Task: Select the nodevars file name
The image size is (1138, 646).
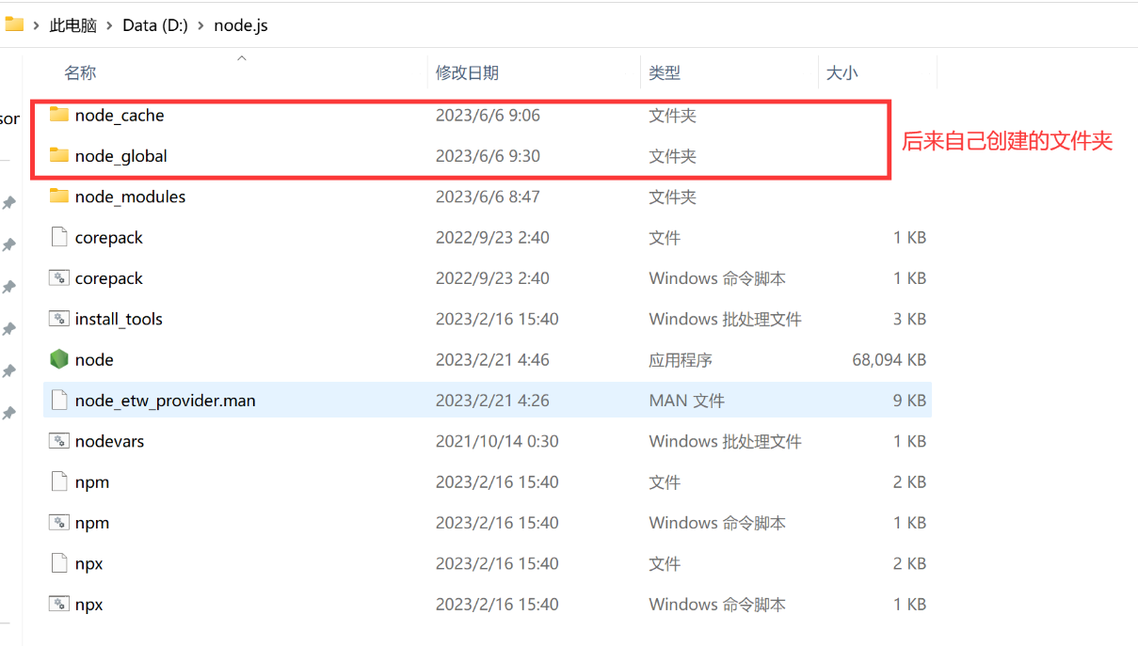Action: click(109, 441)
